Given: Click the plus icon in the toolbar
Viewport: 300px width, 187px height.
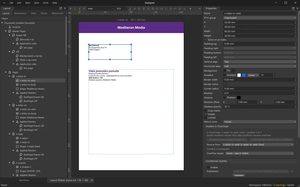Looking at the screenshot, I should (x=190, y=9).
